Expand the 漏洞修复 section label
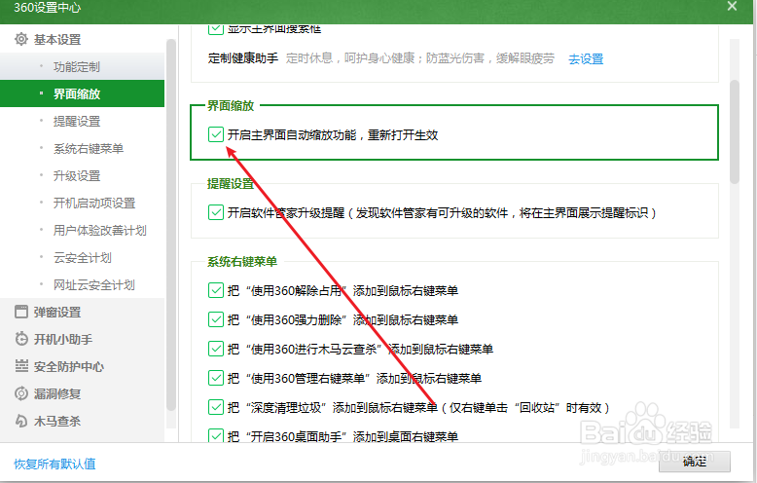Viewport: 757px width, 483px height. click(57, 394)
